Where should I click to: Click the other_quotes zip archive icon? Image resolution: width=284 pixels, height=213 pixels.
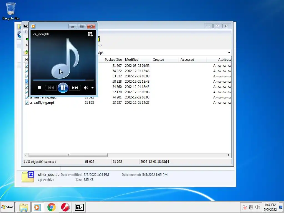tap(28, 177)
